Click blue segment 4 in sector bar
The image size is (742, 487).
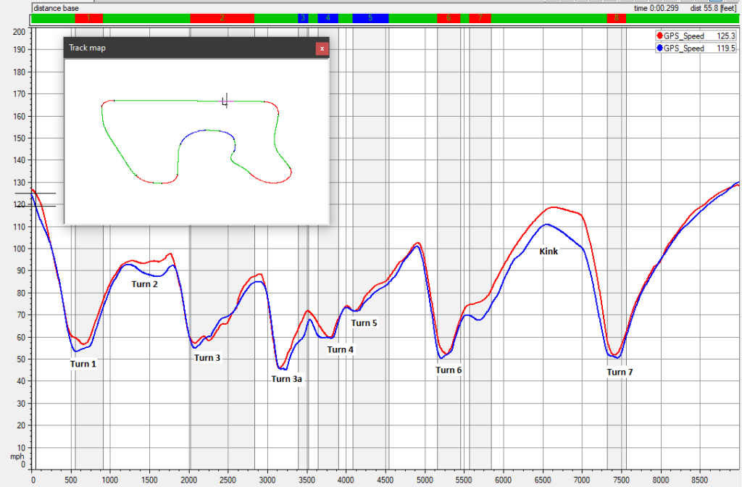point(328,18)
